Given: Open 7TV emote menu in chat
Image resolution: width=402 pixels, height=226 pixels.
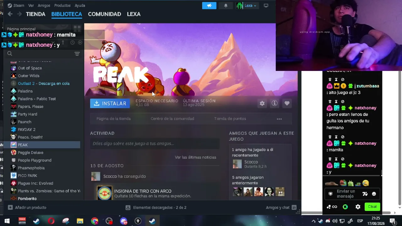Looking at the screenshot, I should pyautogui.click(x=365, y=194).
